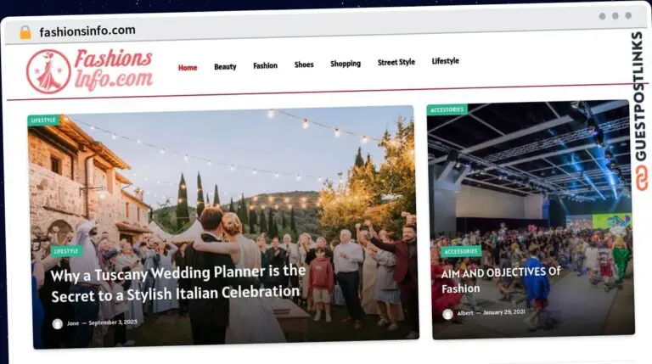Open the Street Style menu item
Screen dimensions: 652x364
coord(396,62)
